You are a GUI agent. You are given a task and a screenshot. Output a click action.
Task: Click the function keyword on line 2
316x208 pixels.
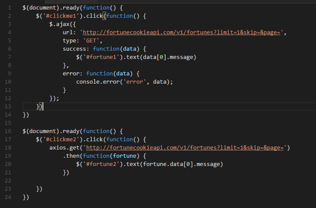pyautogui.click(x=120, y=16)
